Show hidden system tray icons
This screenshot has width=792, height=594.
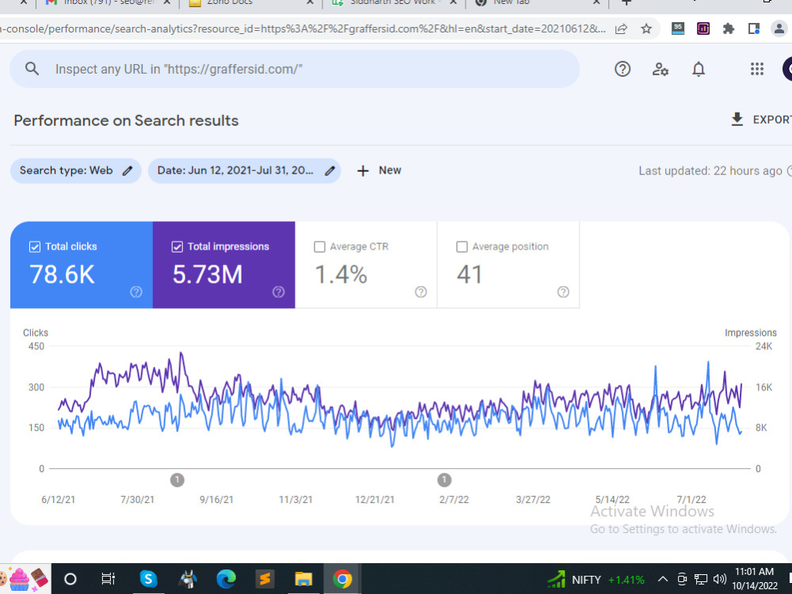tap(663, 580)
